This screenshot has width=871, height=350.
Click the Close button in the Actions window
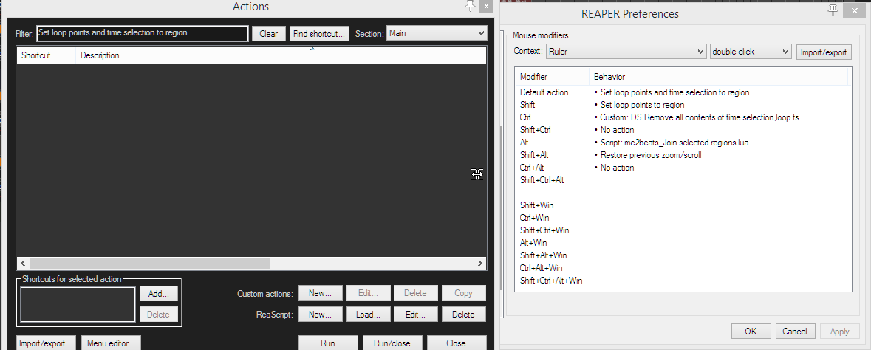pos(456,343)
